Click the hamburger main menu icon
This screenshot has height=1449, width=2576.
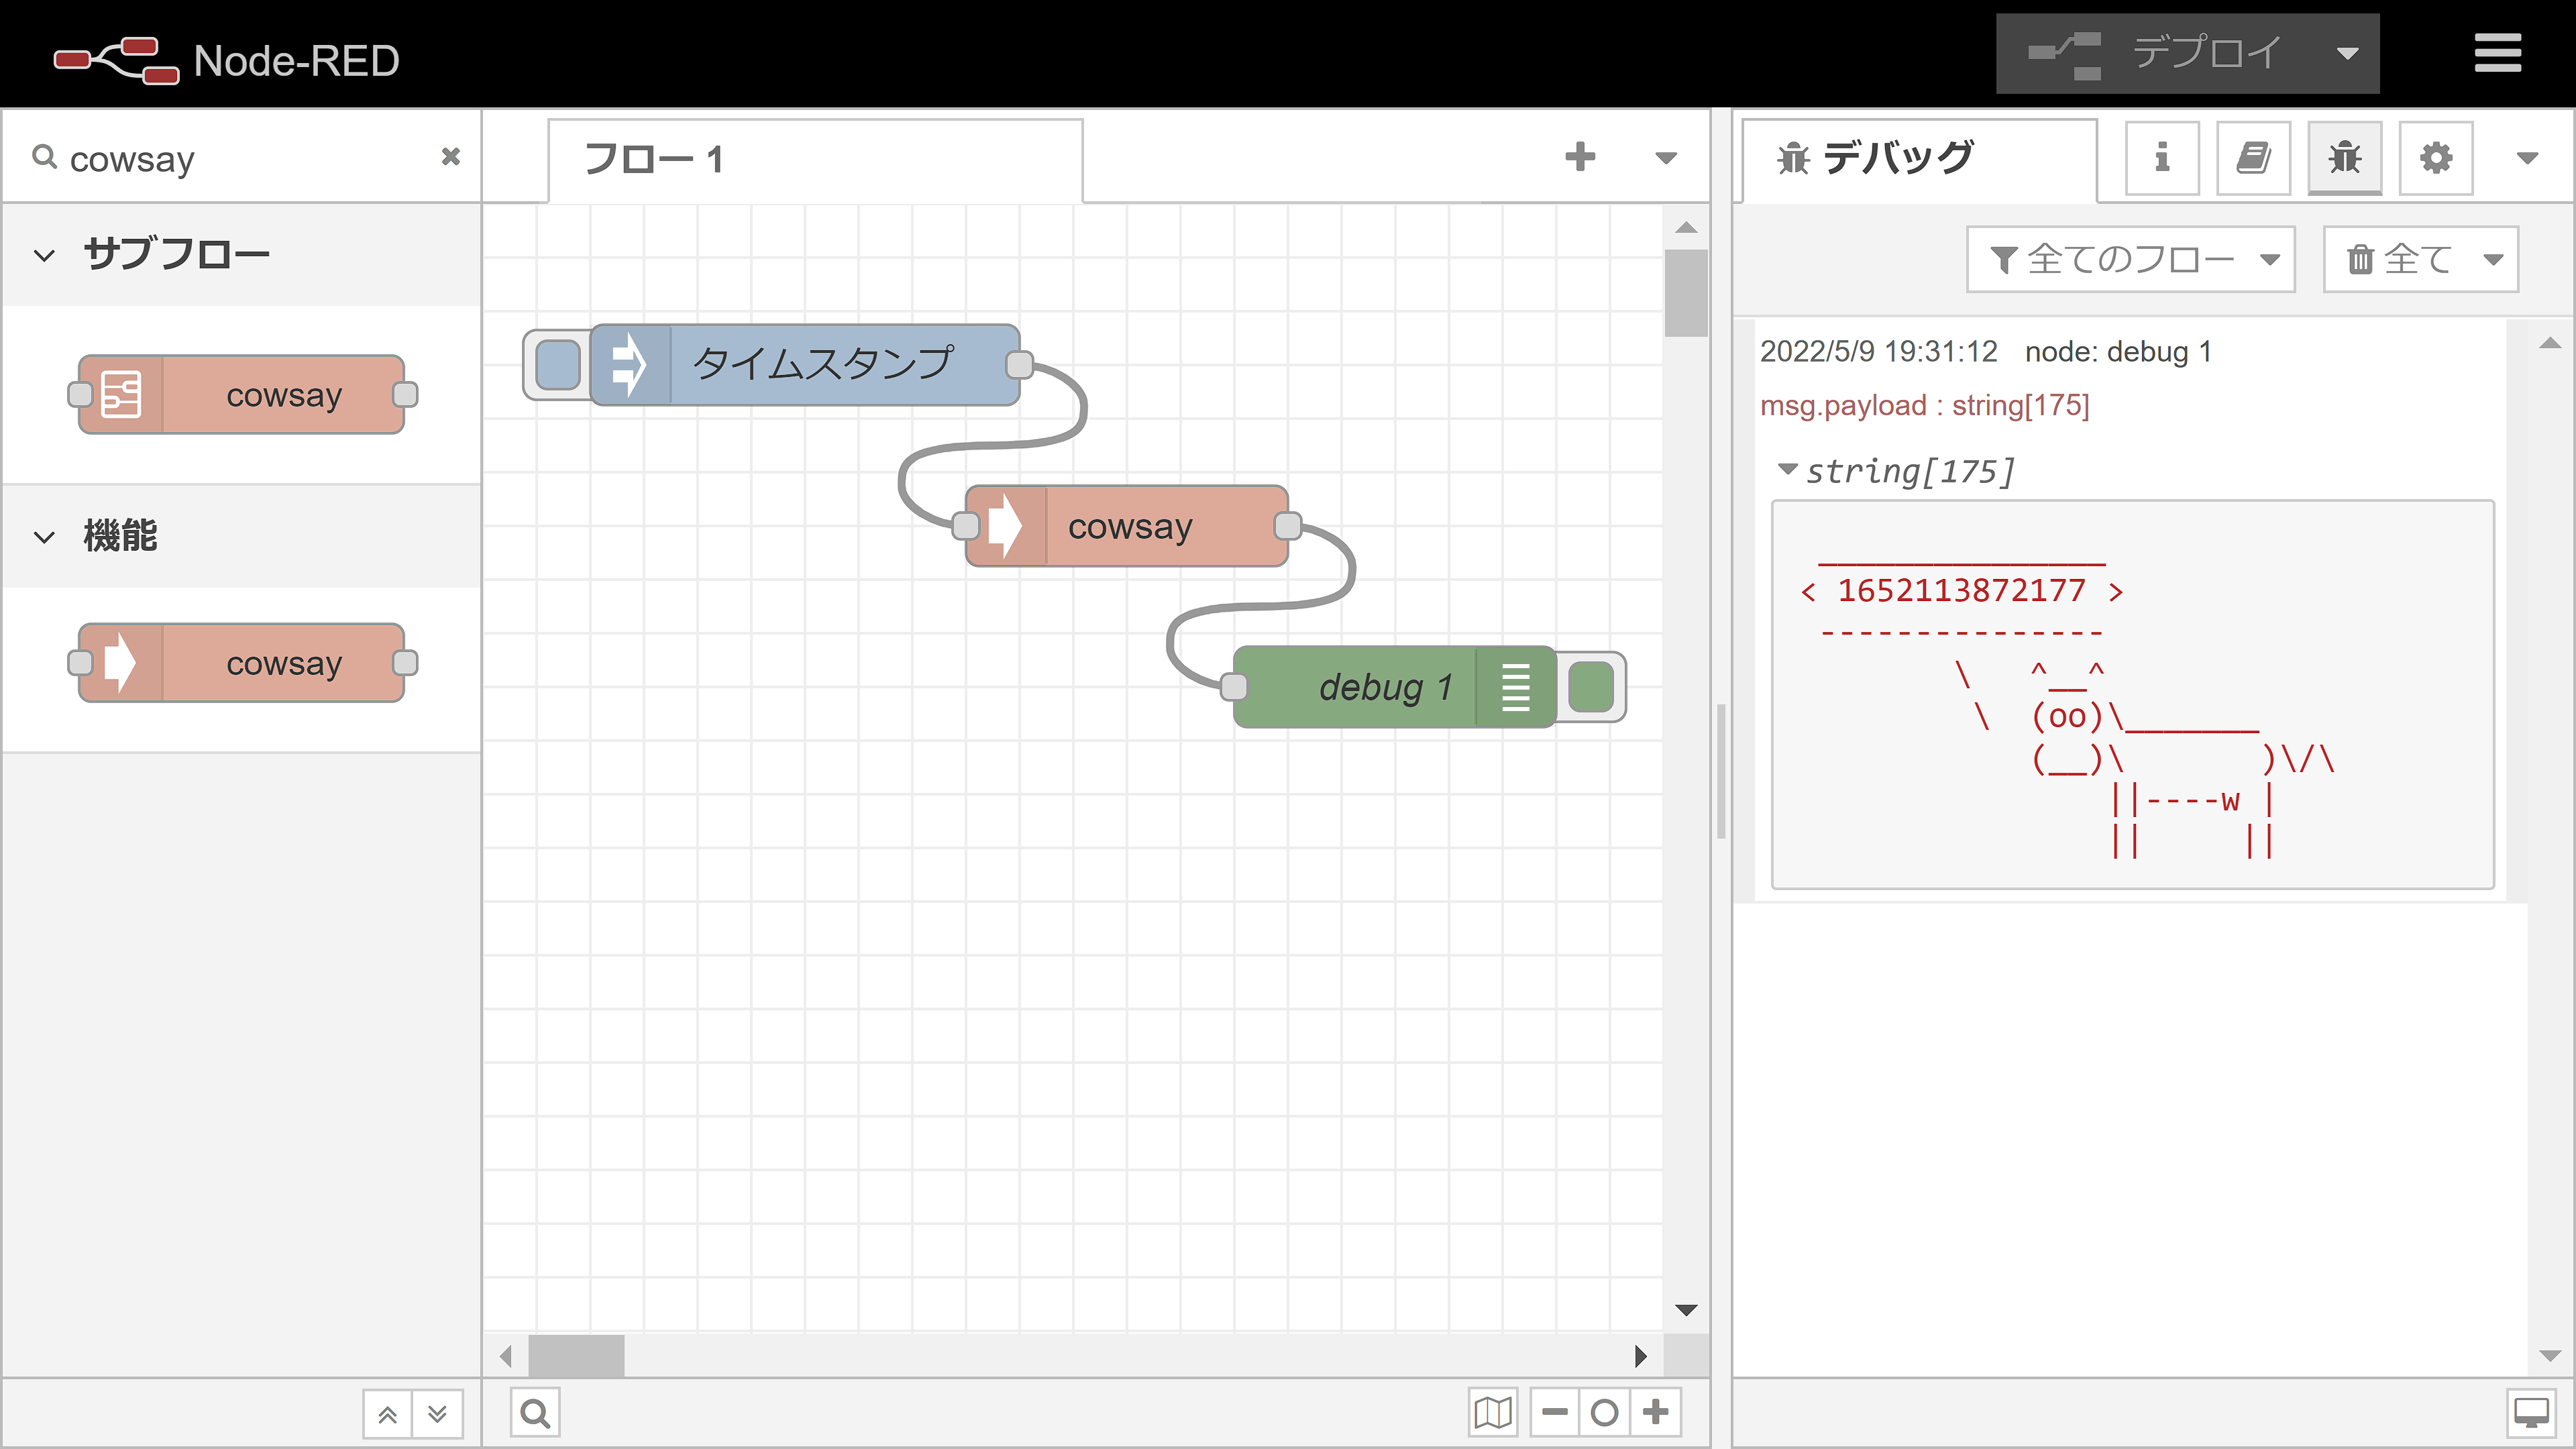(x=2497, y=53)
